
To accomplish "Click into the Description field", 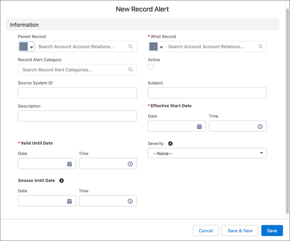I will (x=77, y=116).
